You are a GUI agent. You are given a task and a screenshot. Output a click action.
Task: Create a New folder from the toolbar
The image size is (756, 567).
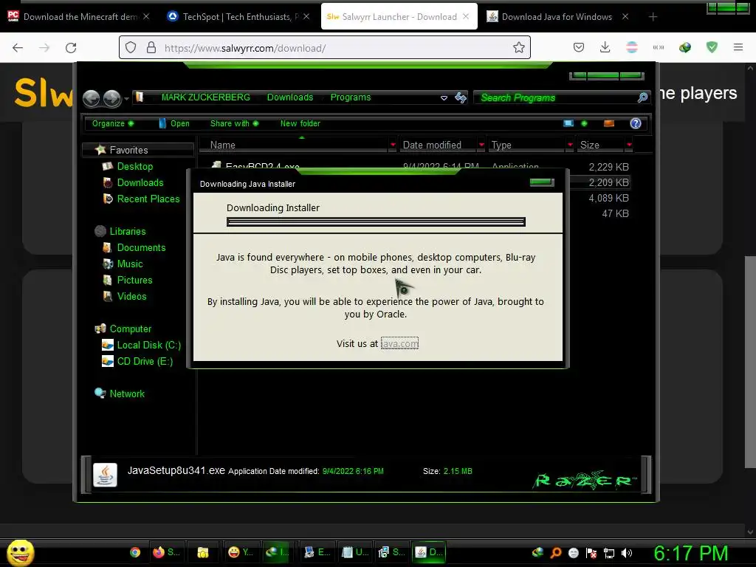[300, 123]
